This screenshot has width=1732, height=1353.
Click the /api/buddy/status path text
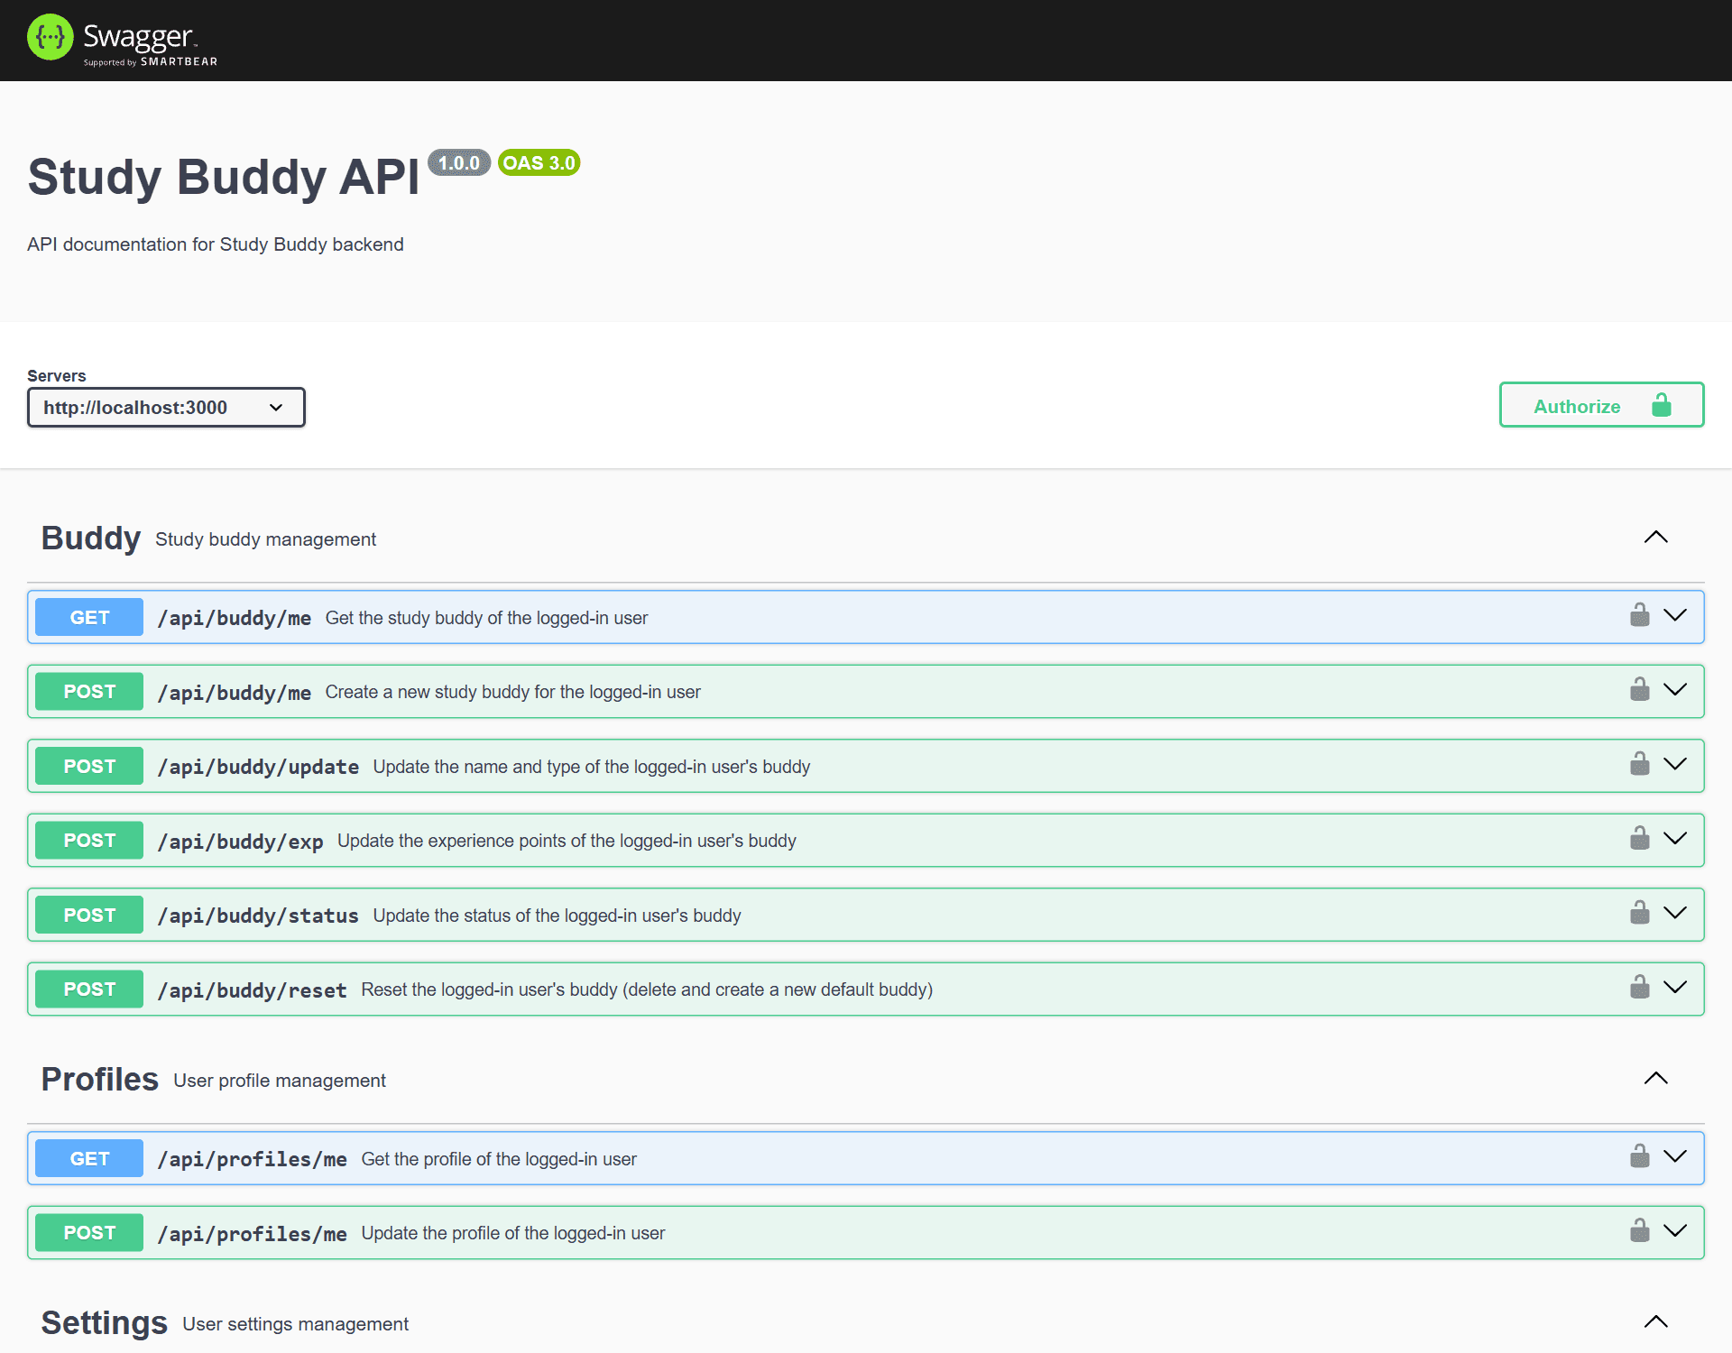tap(258, 916)
